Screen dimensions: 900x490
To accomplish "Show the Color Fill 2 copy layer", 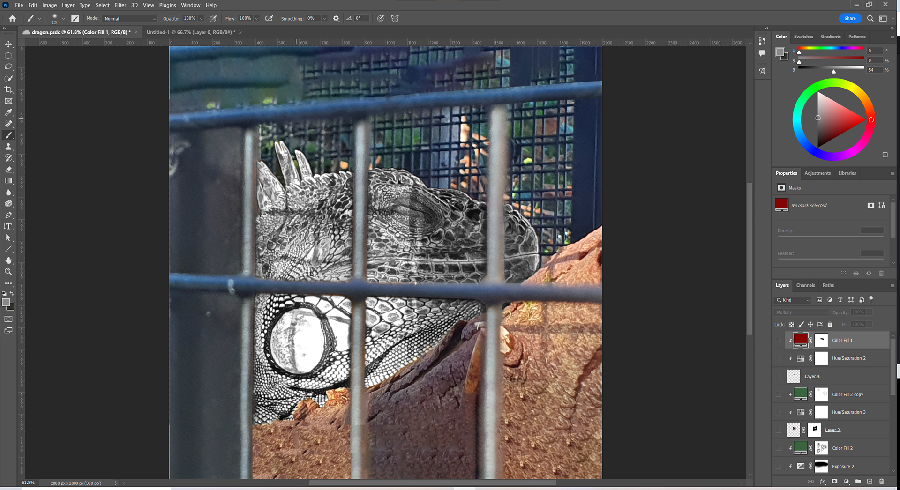I will click(x=778, y=394).
